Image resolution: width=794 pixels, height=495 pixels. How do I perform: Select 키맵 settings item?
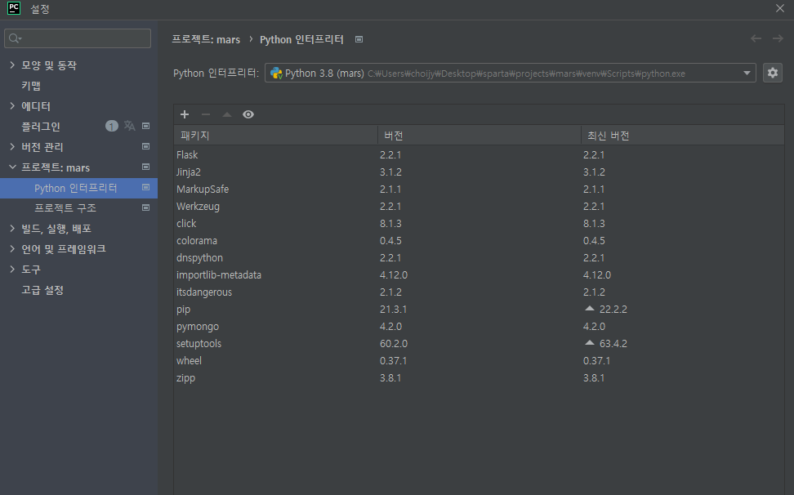pos(31,86)
